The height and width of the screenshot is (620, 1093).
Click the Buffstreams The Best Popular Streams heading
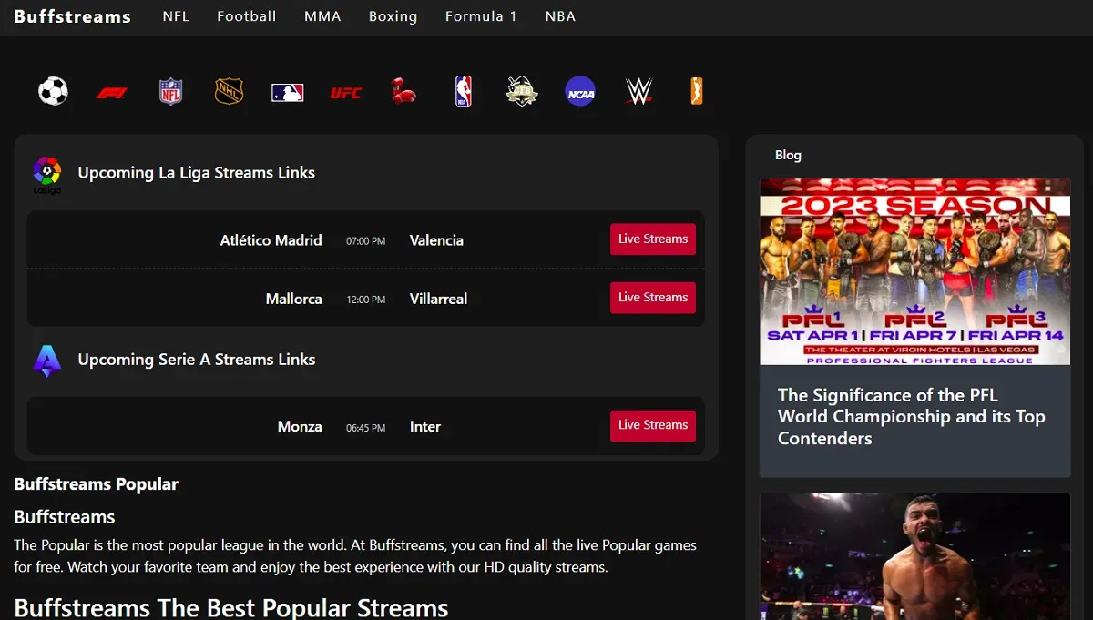click(231, 607)
